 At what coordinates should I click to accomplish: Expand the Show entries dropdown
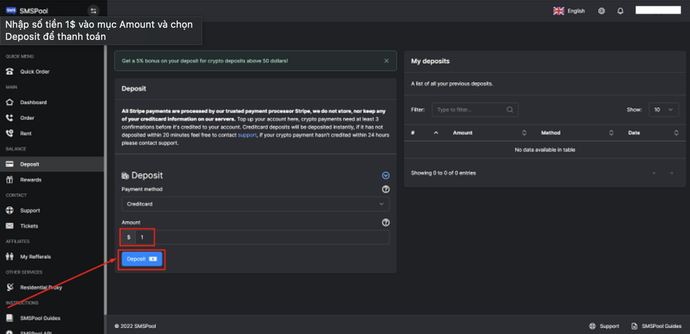(663, 110)
